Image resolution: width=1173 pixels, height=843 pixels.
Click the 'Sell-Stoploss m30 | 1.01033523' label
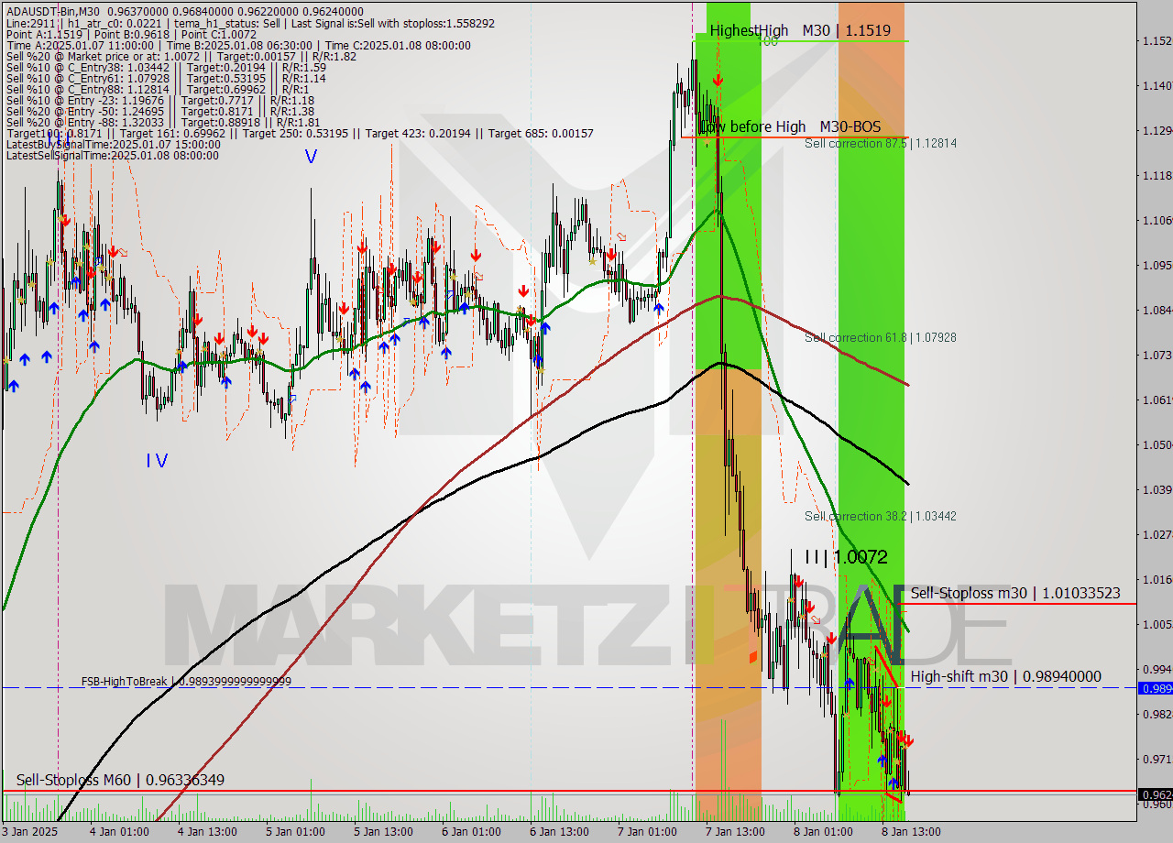[1015, 593]
